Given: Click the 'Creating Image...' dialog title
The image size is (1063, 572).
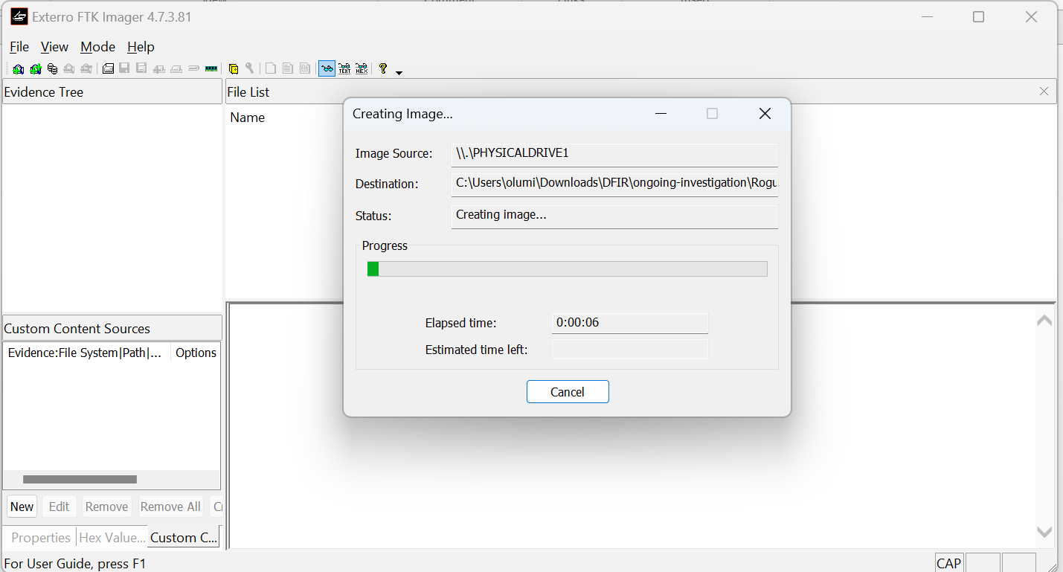Looking at the screenshot, I should (x=402, y=114).
